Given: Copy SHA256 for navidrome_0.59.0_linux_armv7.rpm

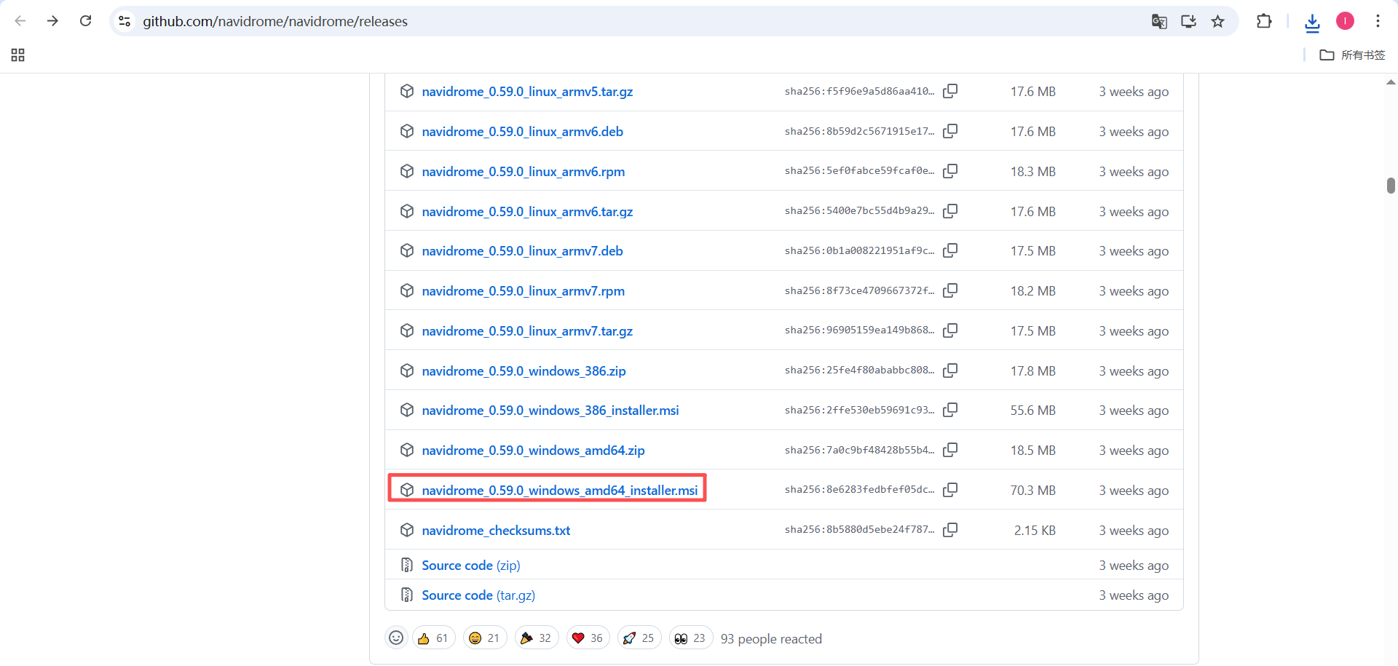Looking at the screenshot, I should click(950, 291).
